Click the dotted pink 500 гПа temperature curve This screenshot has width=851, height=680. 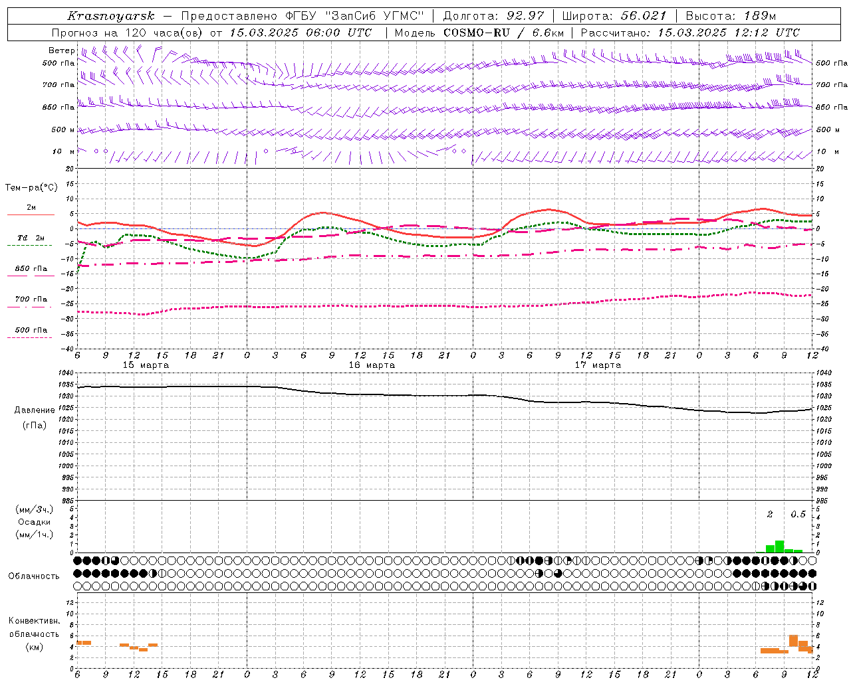click(444, 305)
